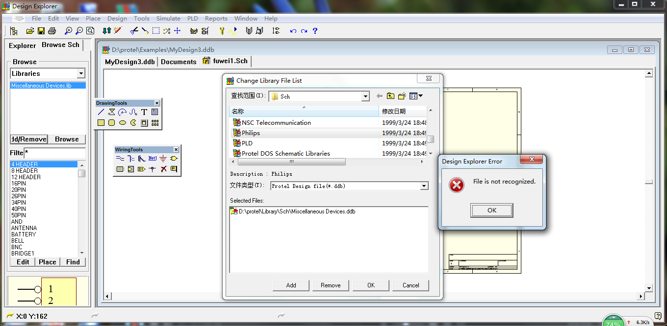The image size is (667, 326).
Task: Select 'Miscellaneous Devices.lib' in Browse library list
Action: click(48, 86)
